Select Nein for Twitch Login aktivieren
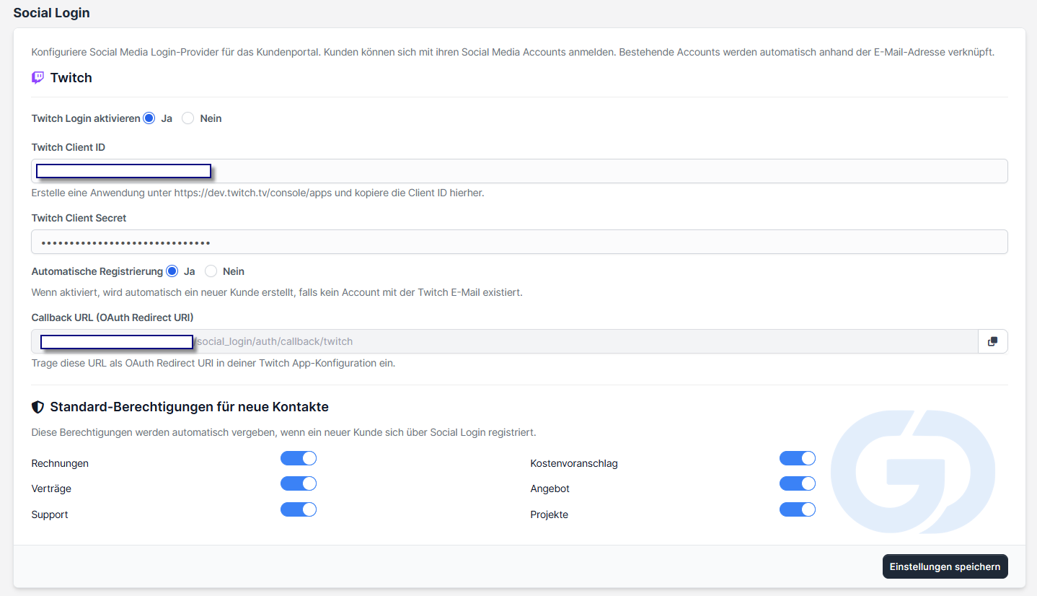The width and height of the screenshot is (1037, 596). pos(188,118)
